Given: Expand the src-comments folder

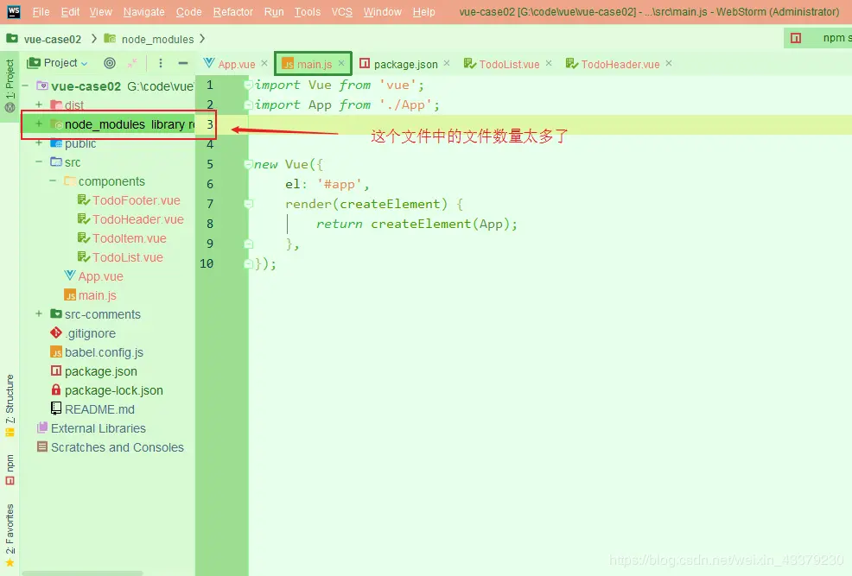Looking at the screenshot, I should coord(39,313).
